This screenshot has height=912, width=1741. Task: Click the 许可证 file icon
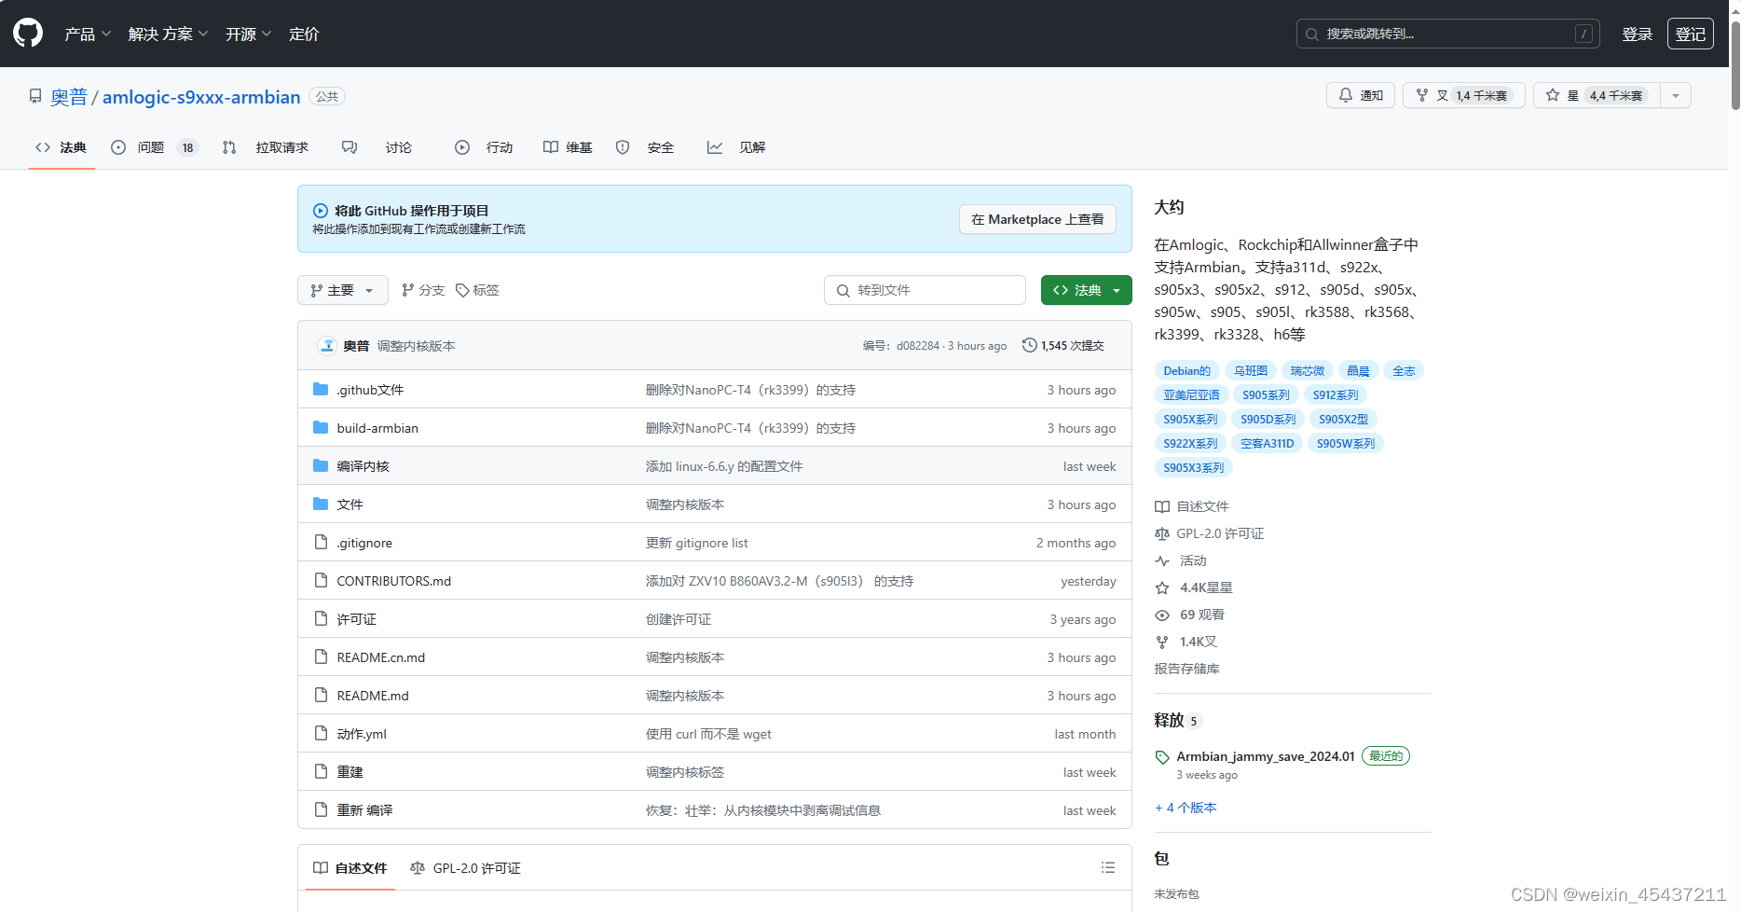click(x=322, y=618)
